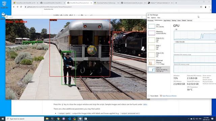
Task: Open the volume icon in the system tray
Action: pyautogui.click(x=197, y=119)
